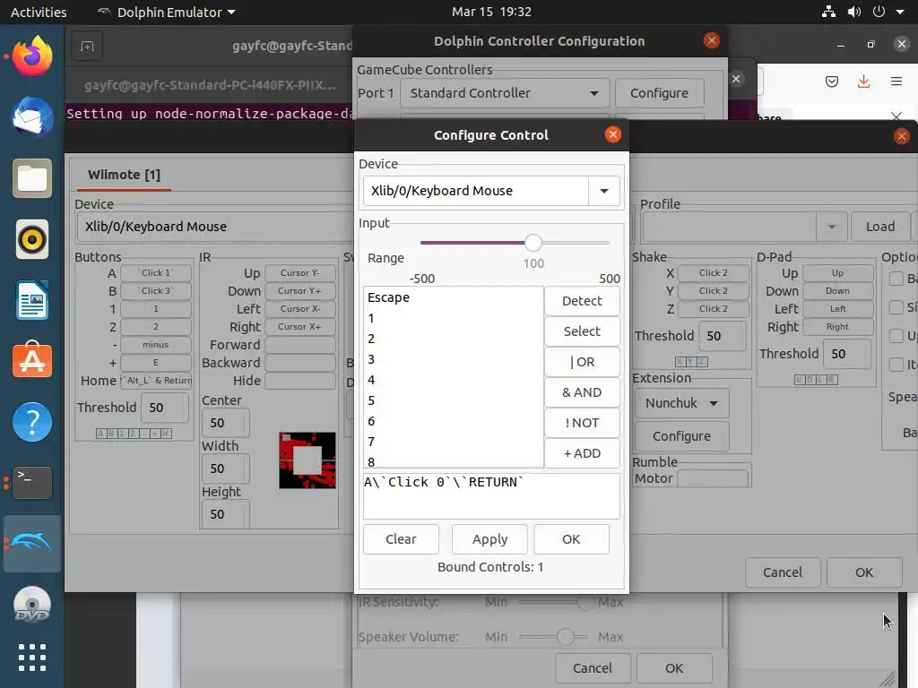
Task: Open Activities overview
Action: [x=39, y=12]
